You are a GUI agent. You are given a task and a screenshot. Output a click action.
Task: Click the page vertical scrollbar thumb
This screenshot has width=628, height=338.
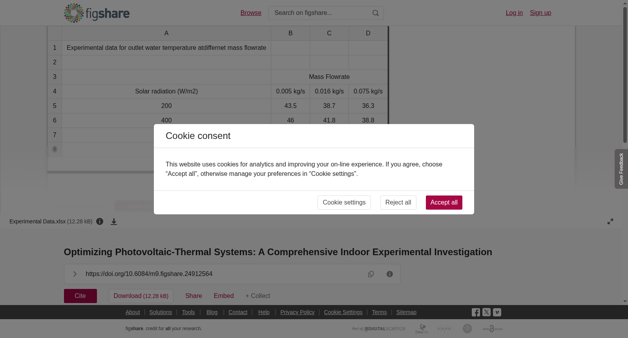pyautogui.click(x=625, y=75)
